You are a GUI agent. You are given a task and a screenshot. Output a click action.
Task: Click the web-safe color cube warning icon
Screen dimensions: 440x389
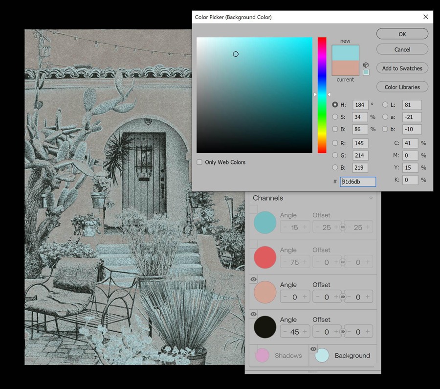[366, 65]
